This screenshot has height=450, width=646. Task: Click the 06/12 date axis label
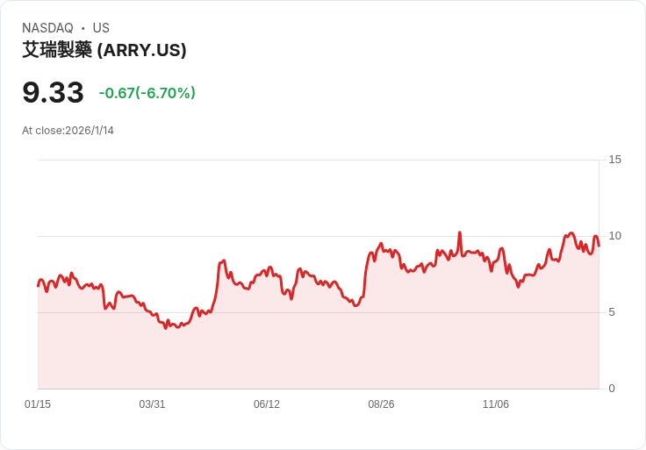(x=267, y=404)
